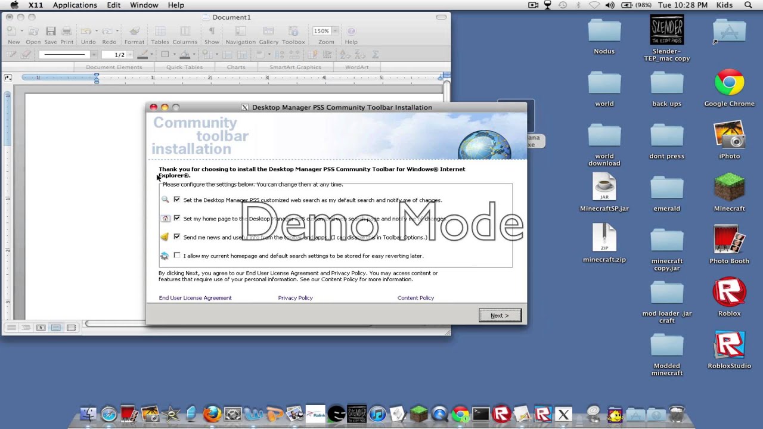Click the Columns toolbar icon
Screen dimensions: 763x429
click(185, 31)
